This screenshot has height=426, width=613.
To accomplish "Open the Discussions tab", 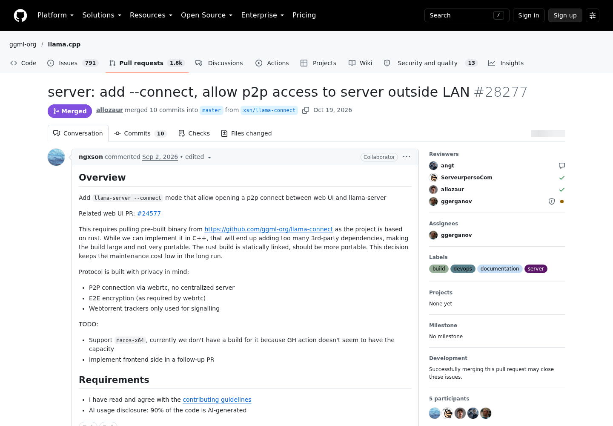I will (x=219, y=63).
